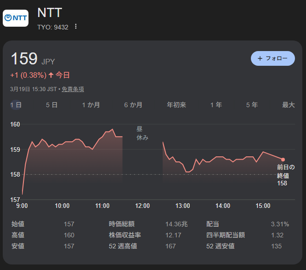Open the 免責条項 disclaimer link
This screenshot has height=270, width=306.
coord(73,89)
